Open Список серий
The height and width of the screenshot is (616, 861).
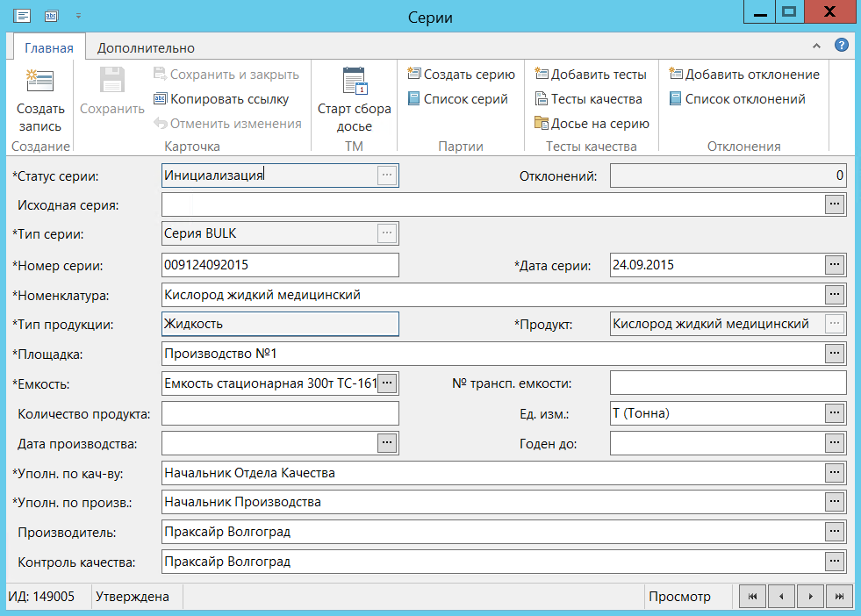tap(457, 99)
